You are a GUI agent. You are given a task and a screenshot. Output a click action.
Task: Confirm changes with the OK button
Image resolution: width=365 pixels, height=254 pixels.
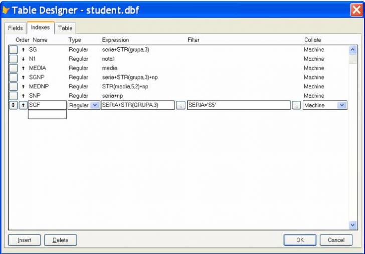click(x=300, y=240)
